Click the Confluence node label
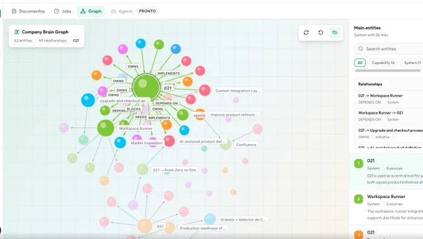 pyautogui.click(x=246, y=145)
